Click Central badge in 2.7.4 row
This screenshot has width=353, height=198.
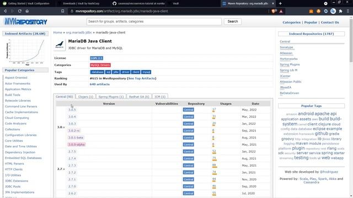tap(189, 158)
